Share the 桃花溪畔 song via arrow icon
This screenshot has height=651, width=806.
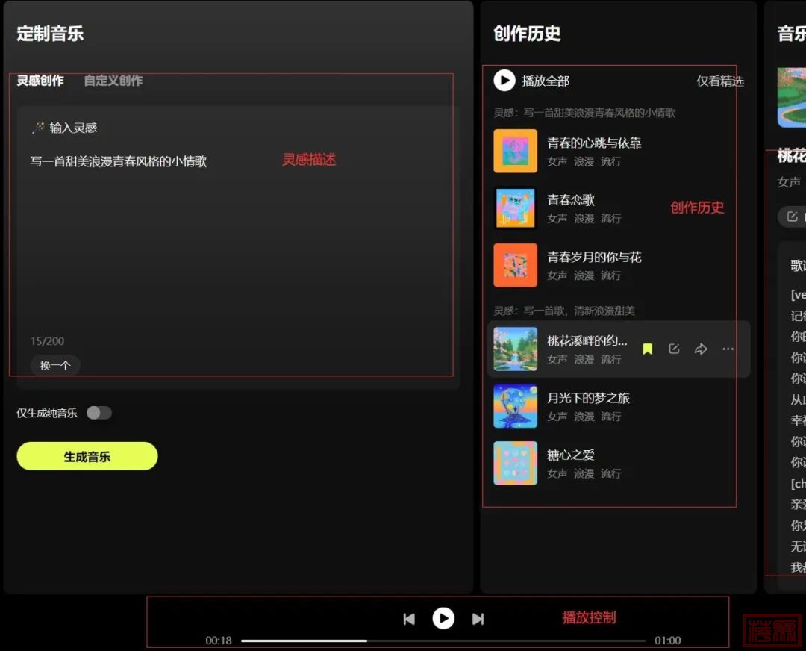click(701, 349)
